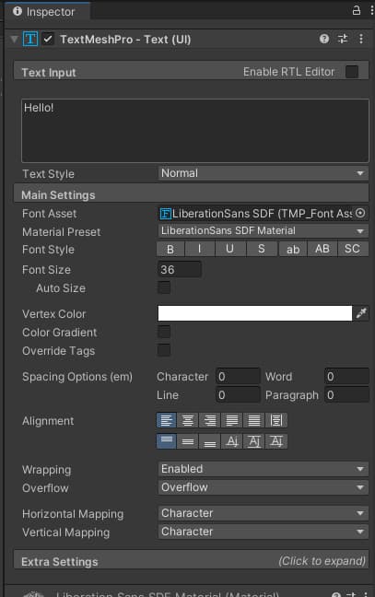Set horizontal alignment to right
Screen dimensions: 375x597
[209, 420]
